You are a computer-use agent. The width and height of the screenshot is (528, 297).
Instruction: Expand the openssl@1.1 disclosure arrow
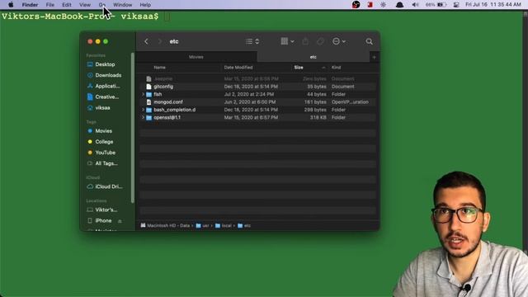(x=143, y=117)
